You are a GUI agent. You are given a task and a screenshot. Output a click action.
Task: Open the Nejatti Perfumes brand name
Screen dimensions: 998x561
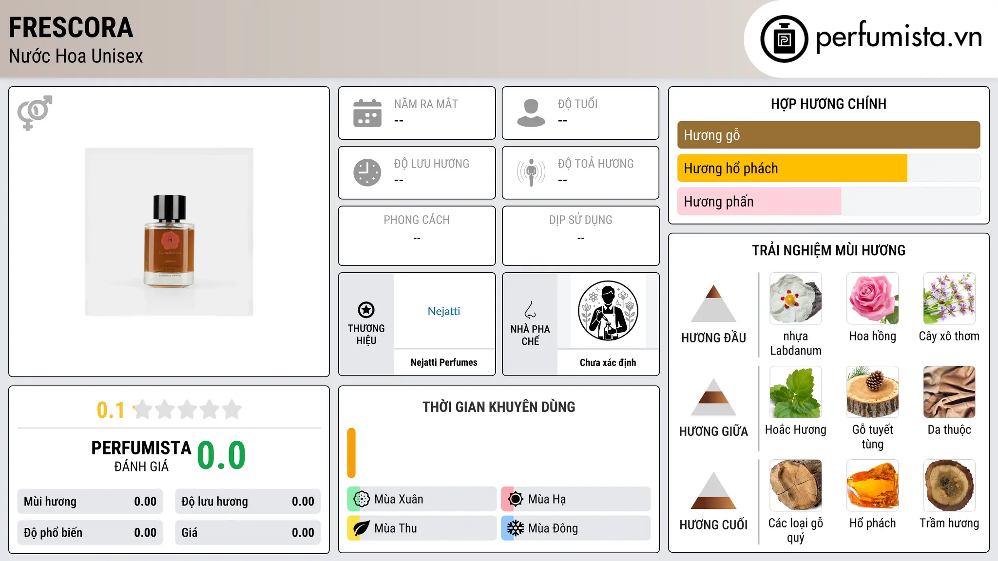[444, 362]
